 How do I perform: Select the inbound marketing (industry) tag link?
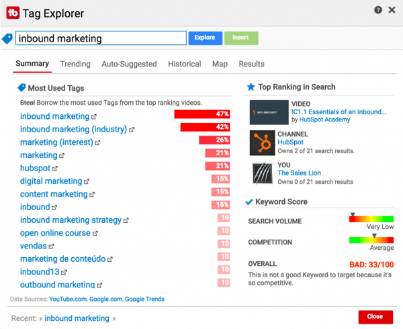(x=73, y=129)
